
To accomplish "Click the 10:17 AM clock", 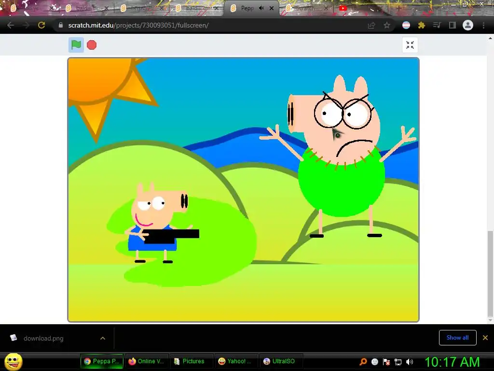I will click(x=452, y=362).
